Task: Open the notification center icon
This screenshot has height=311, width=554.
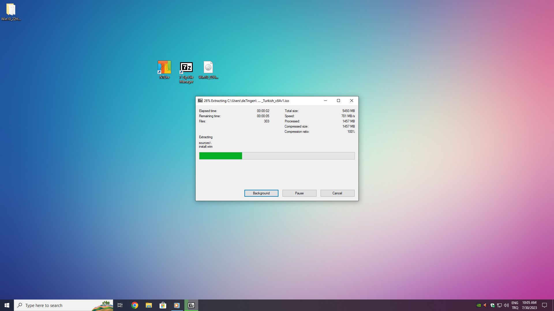Action: (x=544, y=305)
